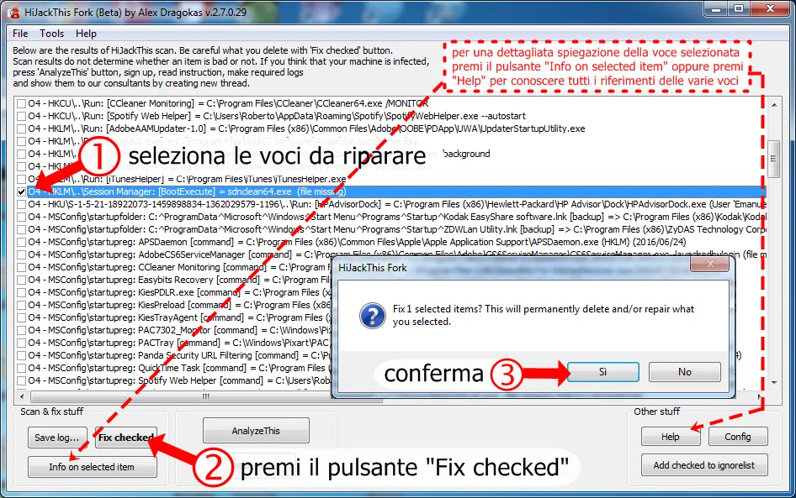The width and height of the screenshot is (796, 498).
Task: Click list scroll down arrow
Action: point(773,383)
